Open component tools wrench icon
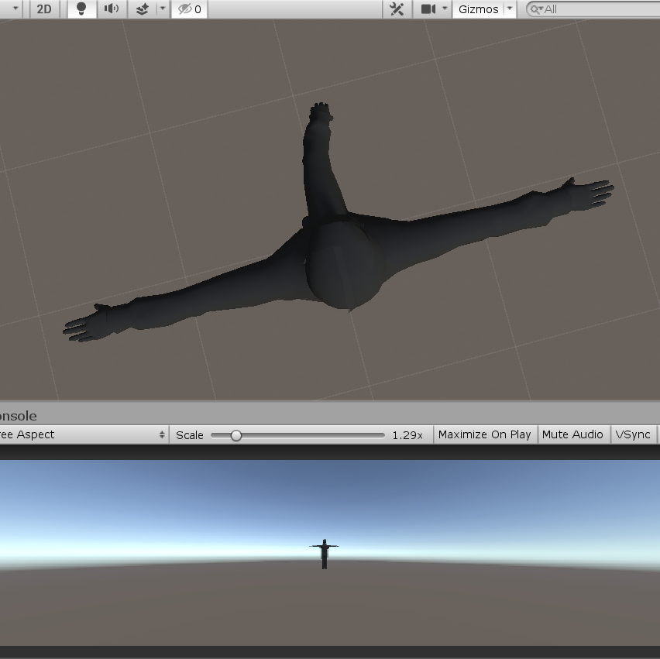Image resolution: width=660 pixels, height=659 pixels. point(397,9)
